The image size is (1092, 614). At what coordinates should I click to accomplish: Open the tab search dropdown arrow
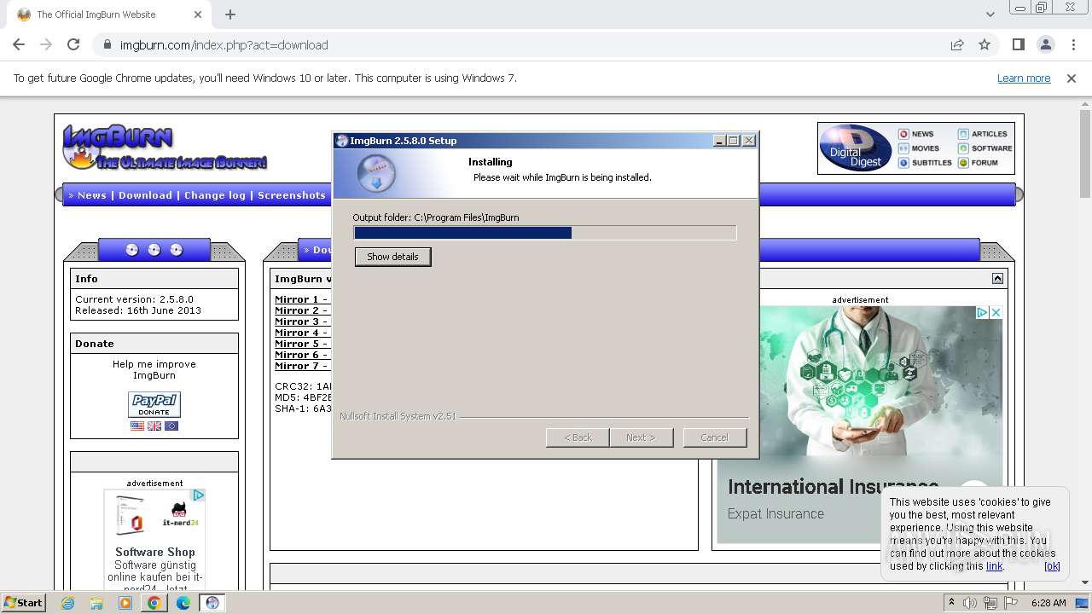pos(990,14)
